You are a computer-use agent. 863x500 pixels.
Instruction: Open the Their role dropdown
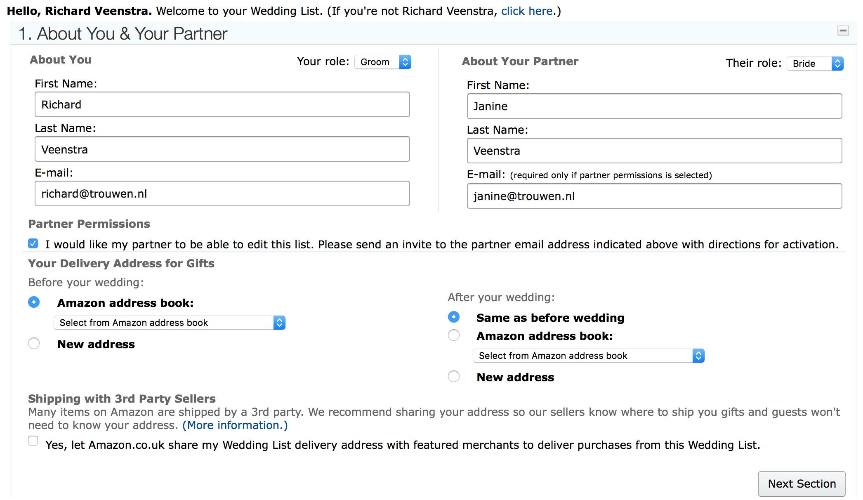coord(815,64)
